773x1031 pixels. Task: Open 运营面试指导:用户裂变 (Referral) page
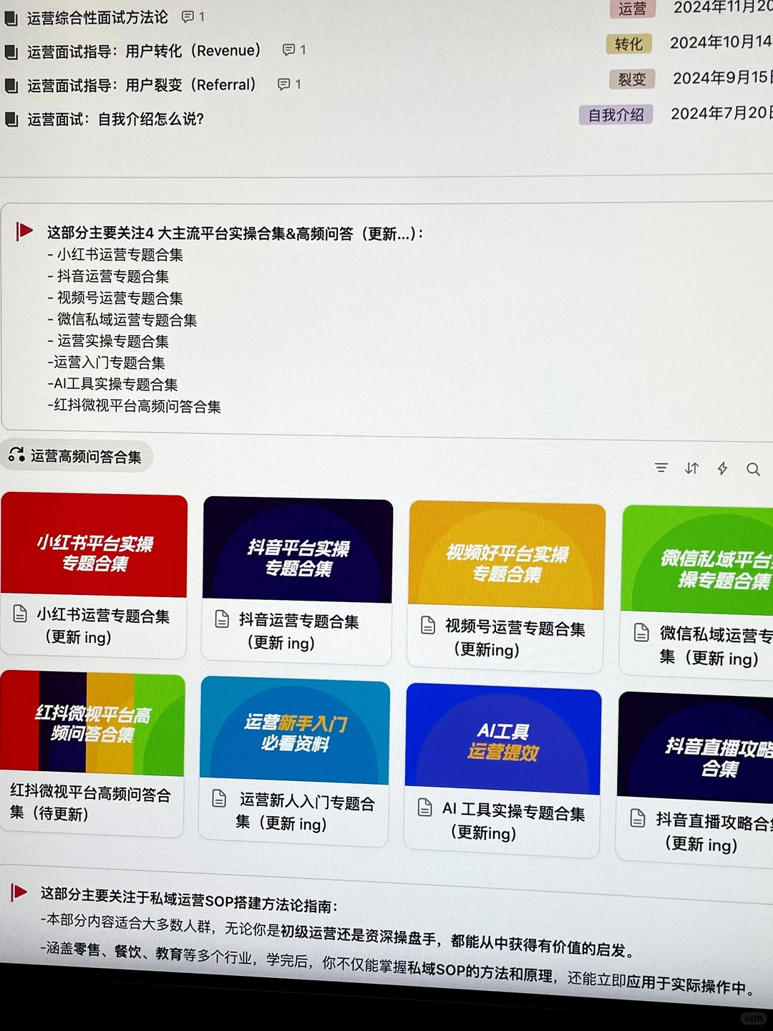point(142,85)
